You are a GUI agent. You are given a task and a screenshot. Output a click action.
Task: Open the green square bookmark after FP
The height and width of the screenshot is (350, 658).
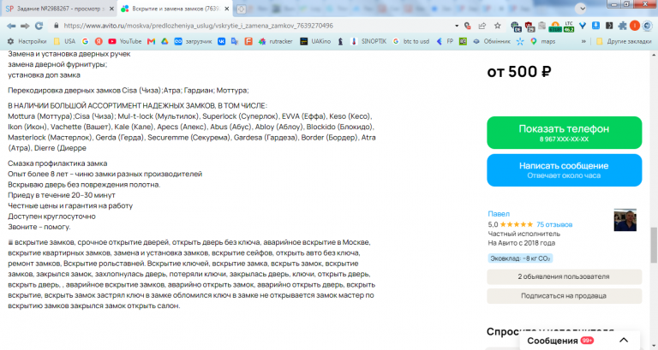463,41
